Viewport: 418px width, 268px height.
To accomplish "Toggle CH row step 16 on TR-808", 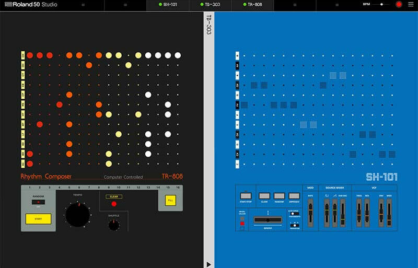I will (x=178, y=55).
